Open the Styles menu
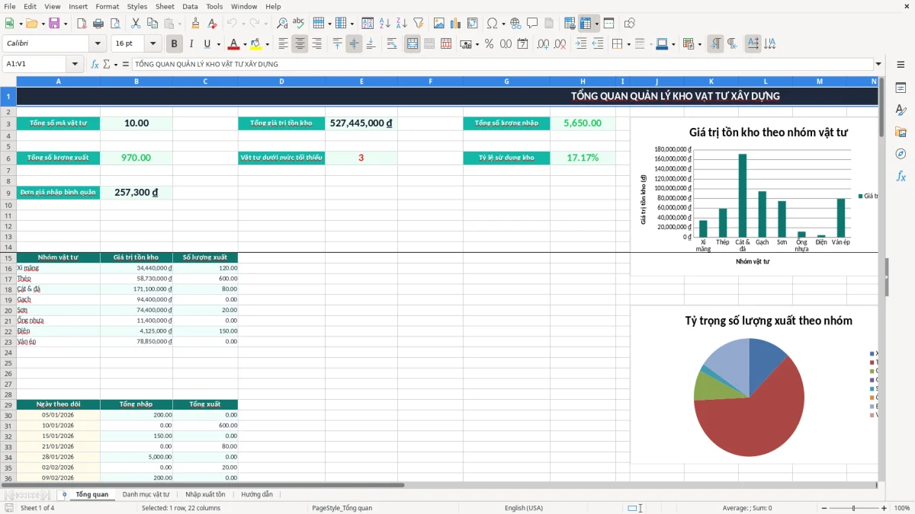This screenshot has height=514, width=915. (137, 6)
